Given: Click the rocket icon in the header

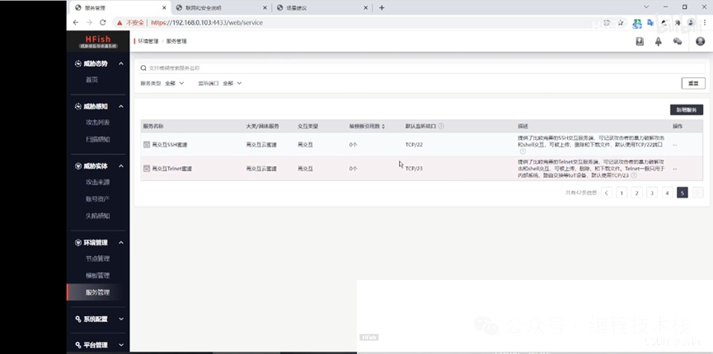Looking at the screenshot, I should pyautogui.click(x=658, y=41).
